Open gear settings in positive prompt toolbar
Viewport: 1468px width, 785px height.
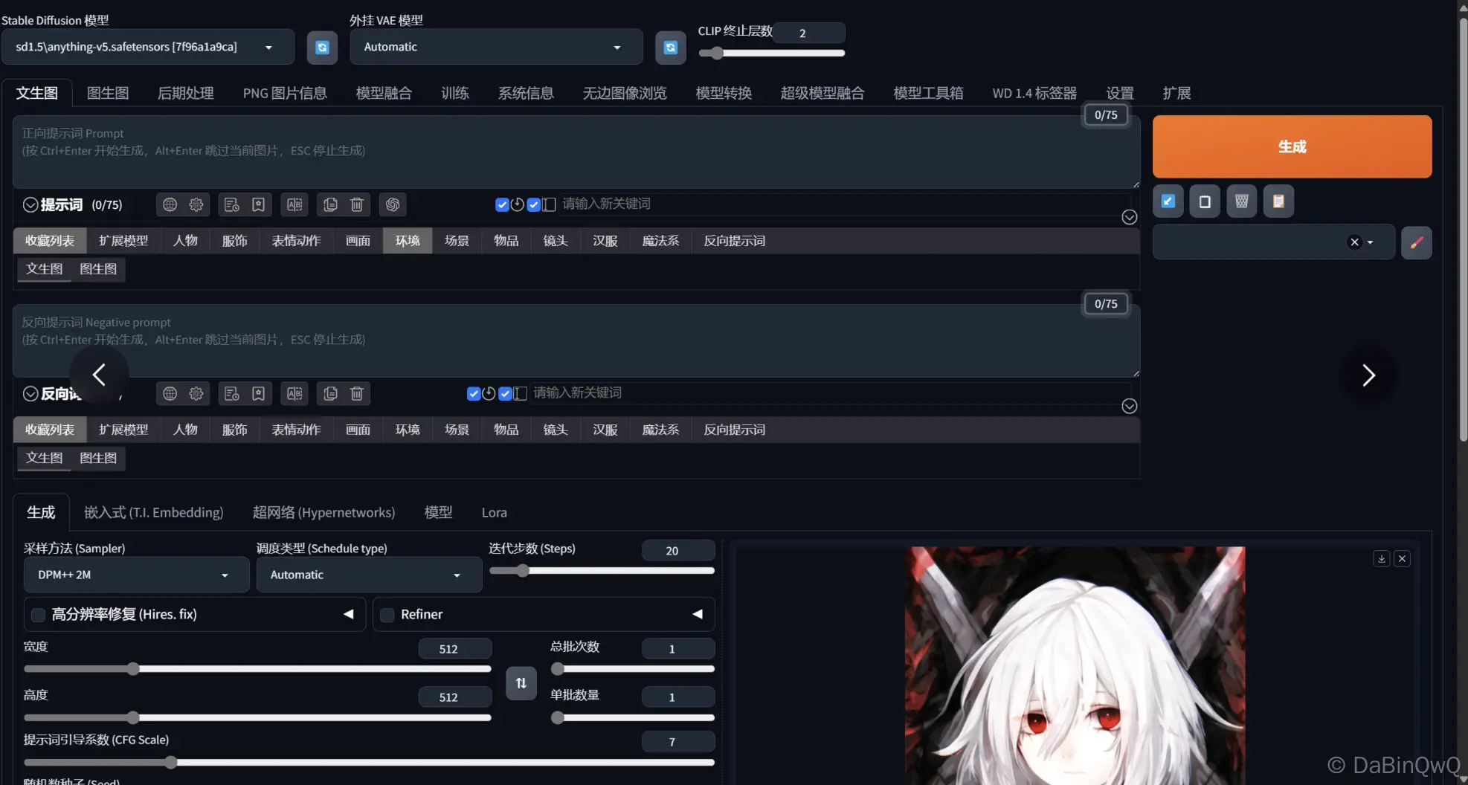click(x=196, y=204)
